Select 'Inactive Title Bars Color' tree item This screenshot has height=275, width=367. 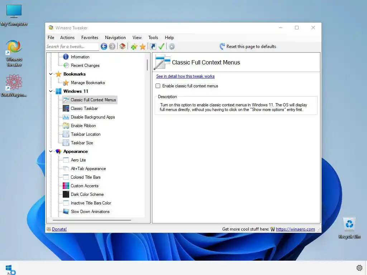(91, 203)
